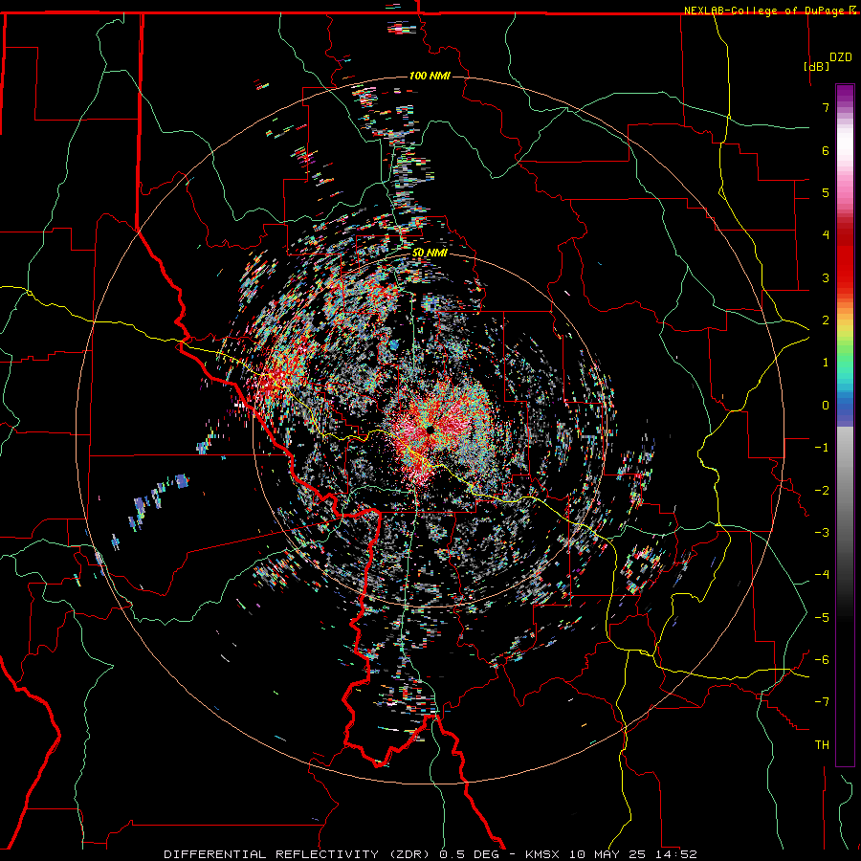Click the -7 value on color scale
This screenshot has width=861, height=861.
822,702
